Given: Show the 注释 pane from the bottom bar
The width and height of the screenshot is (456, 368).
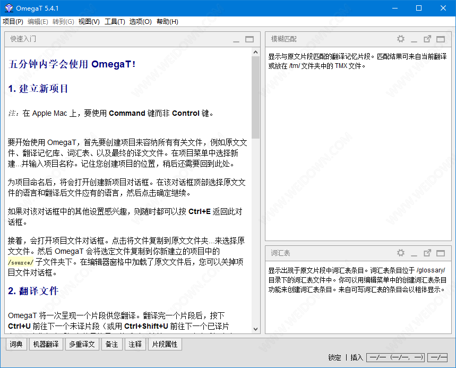Looking at the screenshot, I should click(x=135, y=345).
